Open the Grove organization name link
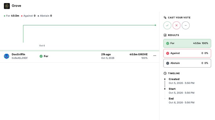 16,6
